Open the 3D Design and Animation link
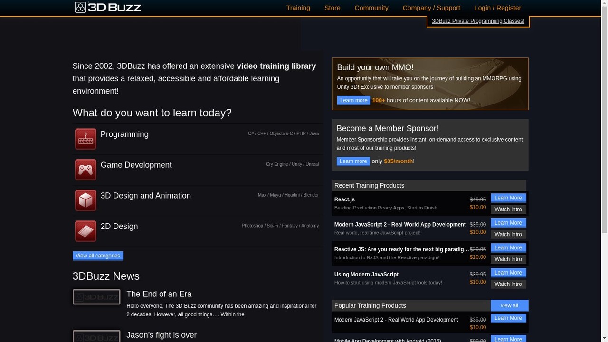608x342 pixels. point(146,196)
